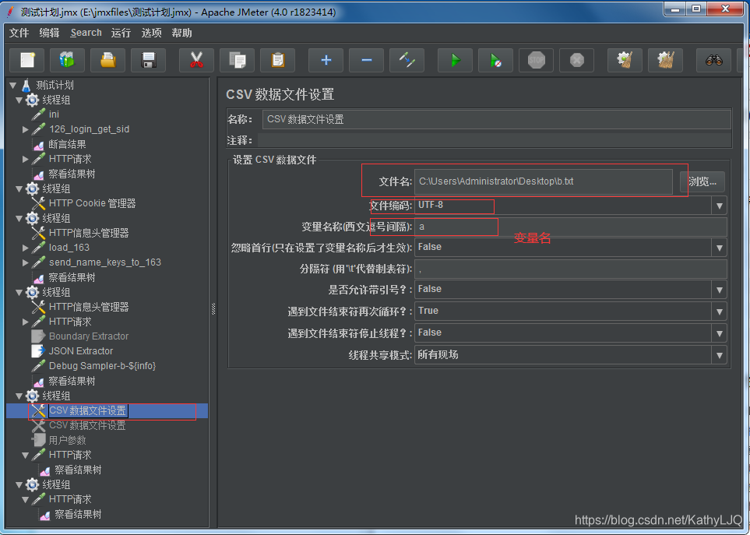The image size is (750, 535).
Task: Click the 浏览... browse button
Action: point(702,181)
